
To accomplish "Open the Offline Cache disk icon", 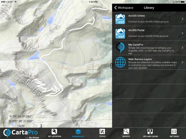I will click(x=150, y=132).
